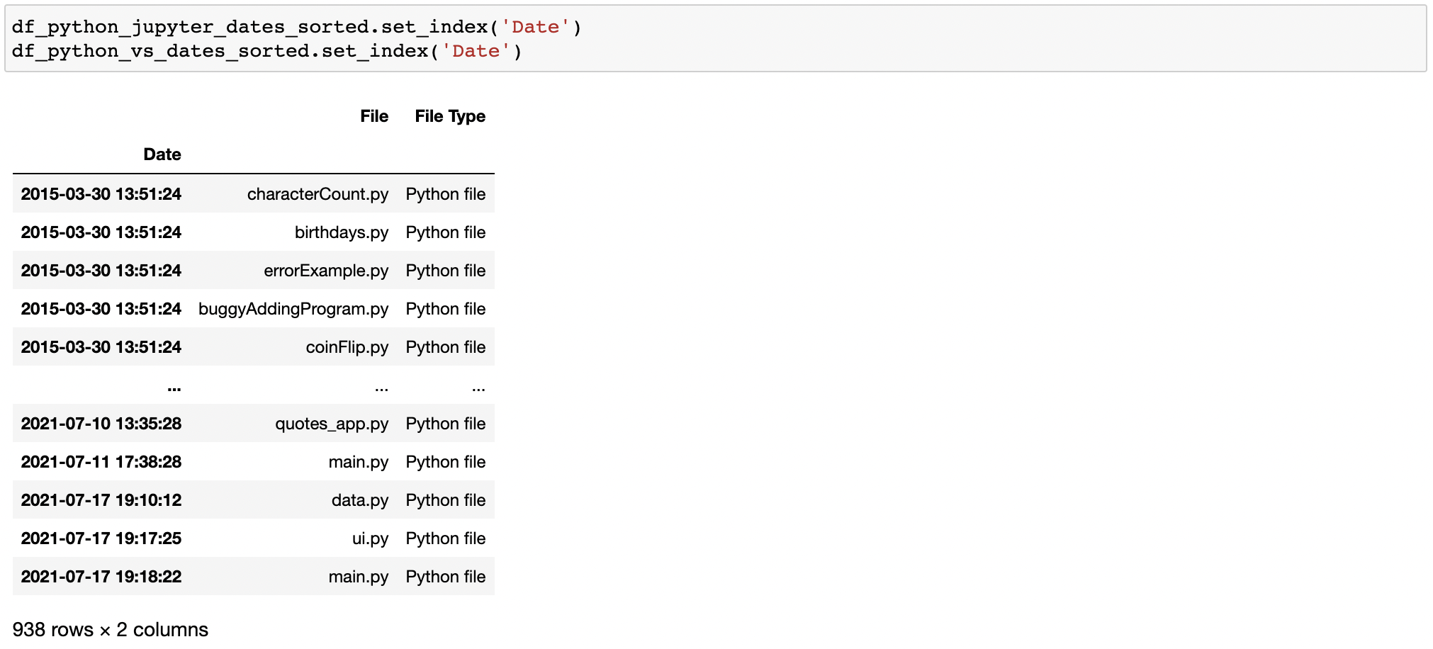The width and height of the screenshot is (1433, 649).
Task: Select the '938 rows × 2 columns' summary
Action: point(111,629)
